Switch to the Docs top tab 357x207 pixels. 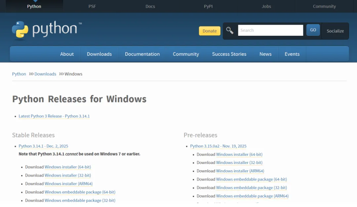click(150, 6)
